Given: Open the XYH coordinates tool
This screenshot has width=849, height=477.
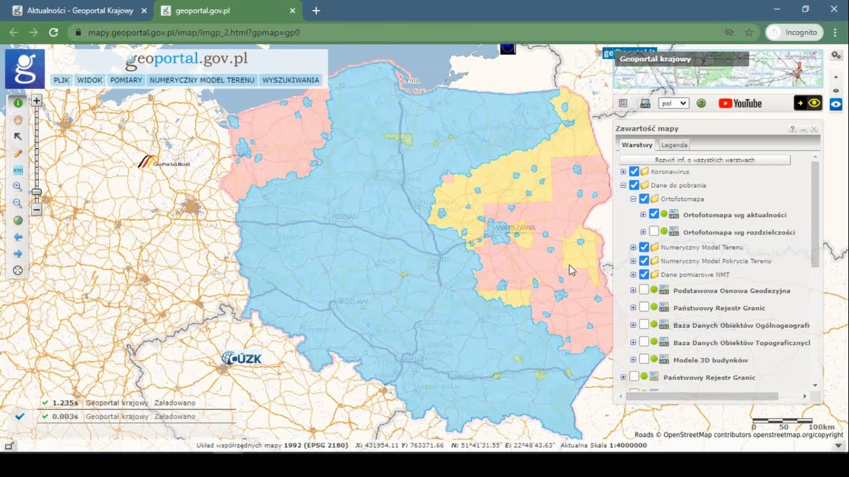Looking at the screenshot, I should [x=18, y=170].
